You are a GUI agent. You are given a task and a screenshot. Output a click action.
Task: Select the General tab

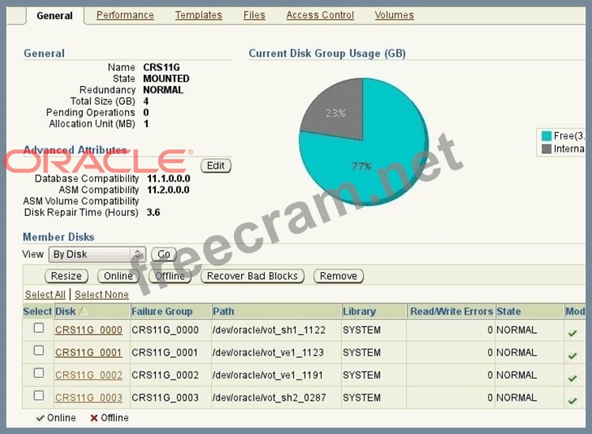[x=55, y=16]
